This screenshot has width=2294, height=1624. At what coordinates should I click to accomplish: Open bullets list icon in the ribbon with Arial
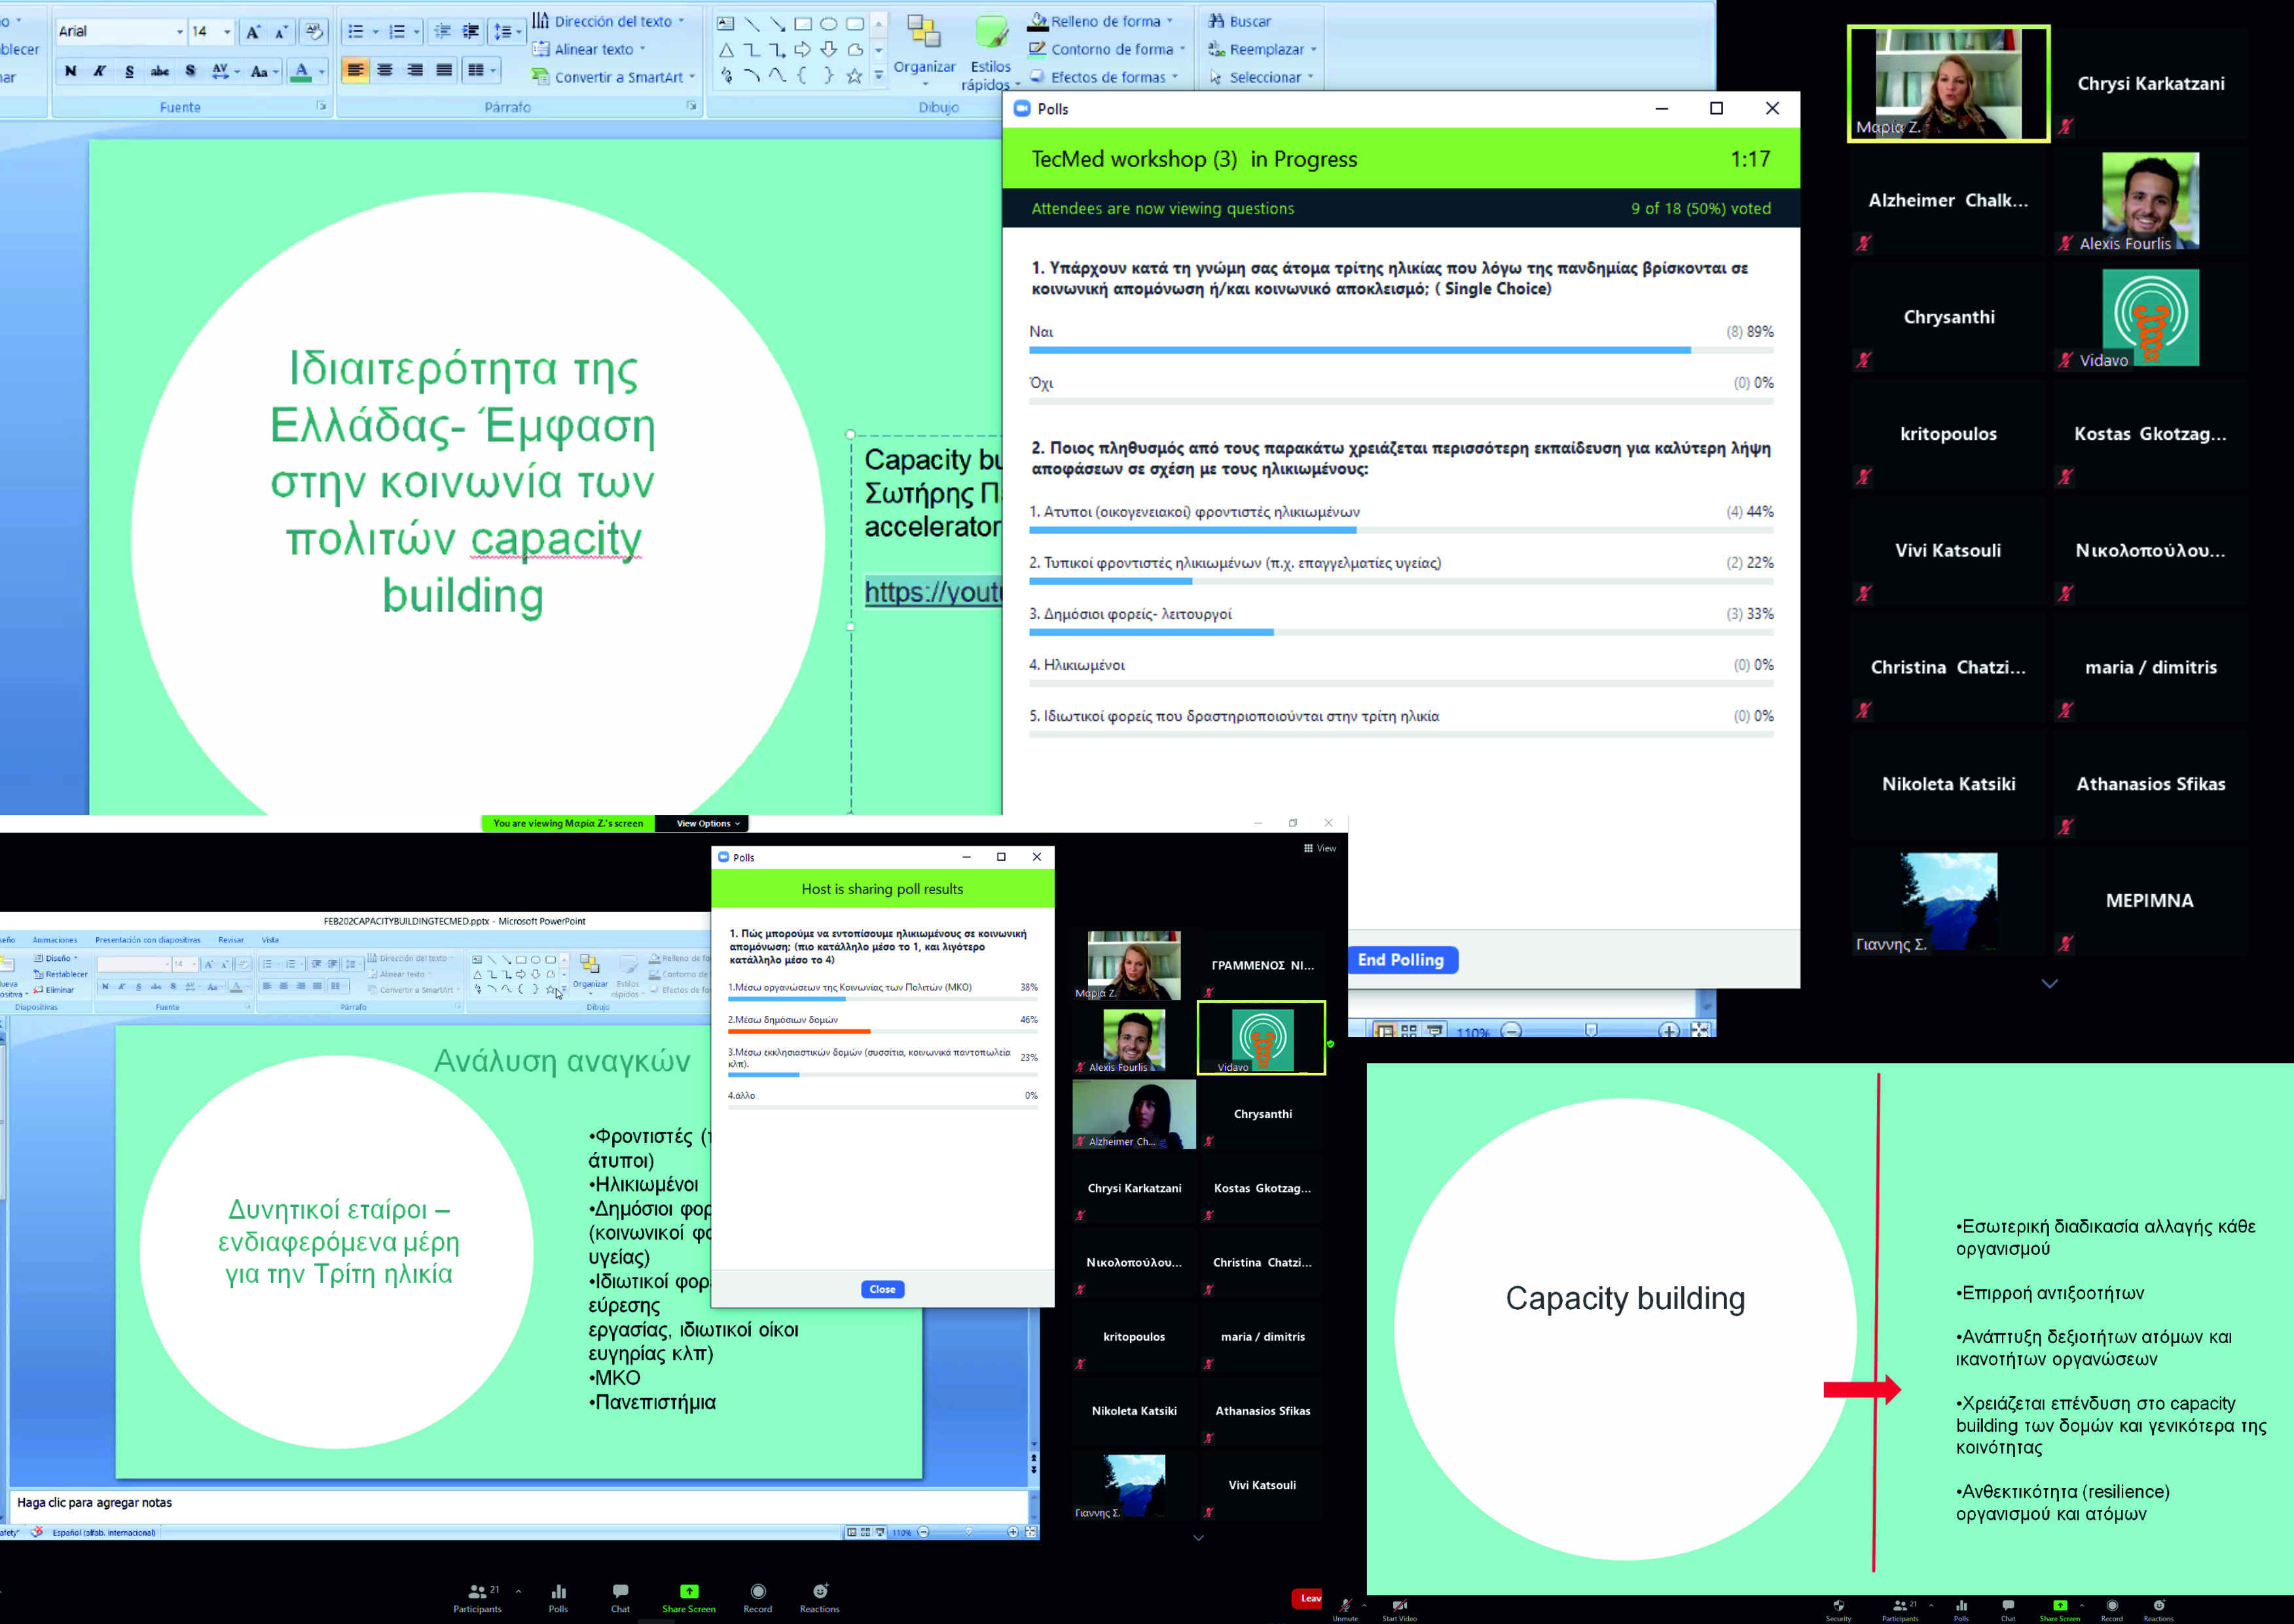pos(355,32)
